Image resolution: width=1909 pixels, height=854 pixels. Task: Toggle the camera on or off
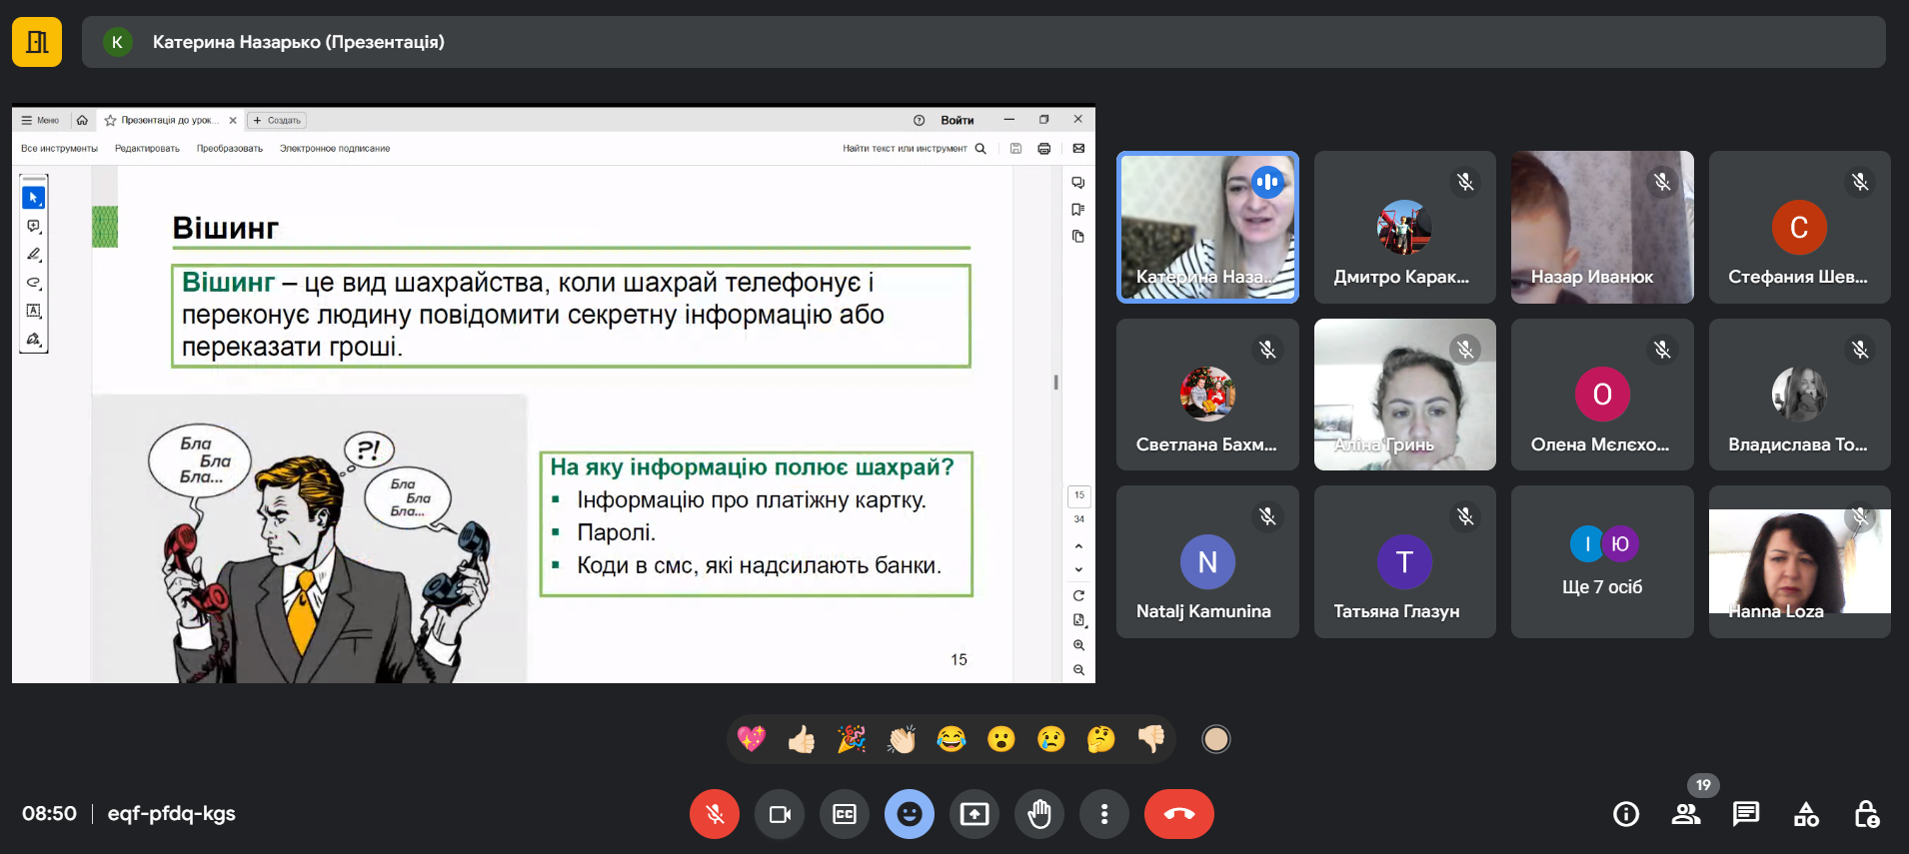(780, 814)
